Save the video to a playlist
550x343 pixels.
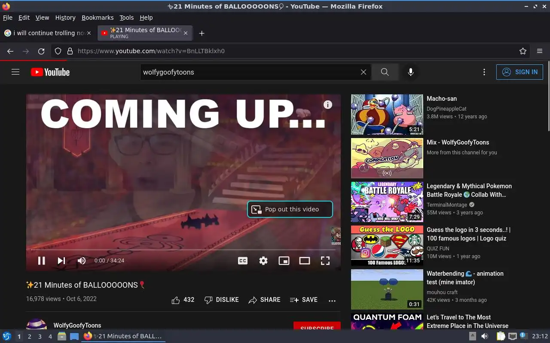pyautogui.click(x=304, y=300)
